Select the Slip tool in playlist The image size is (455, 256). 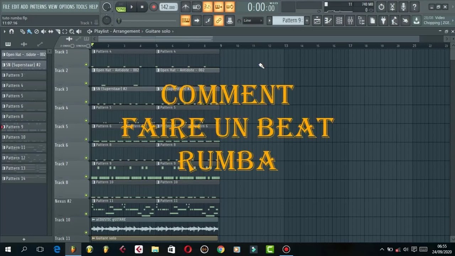(x=51, y=31)
